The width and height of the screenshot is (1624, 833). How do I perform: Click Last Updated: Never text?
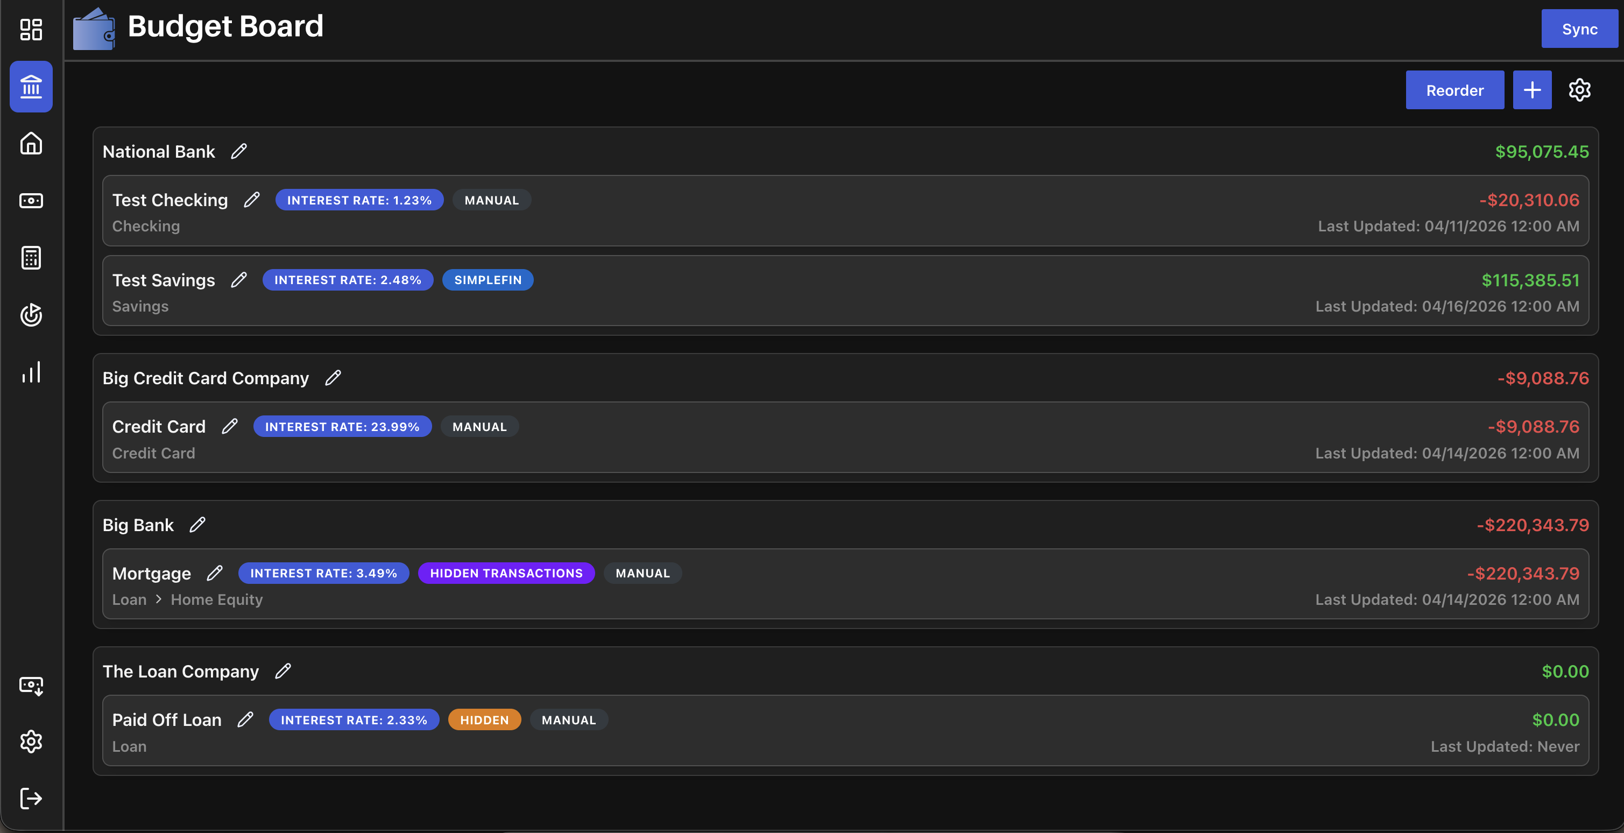[x=1505, y=746]
